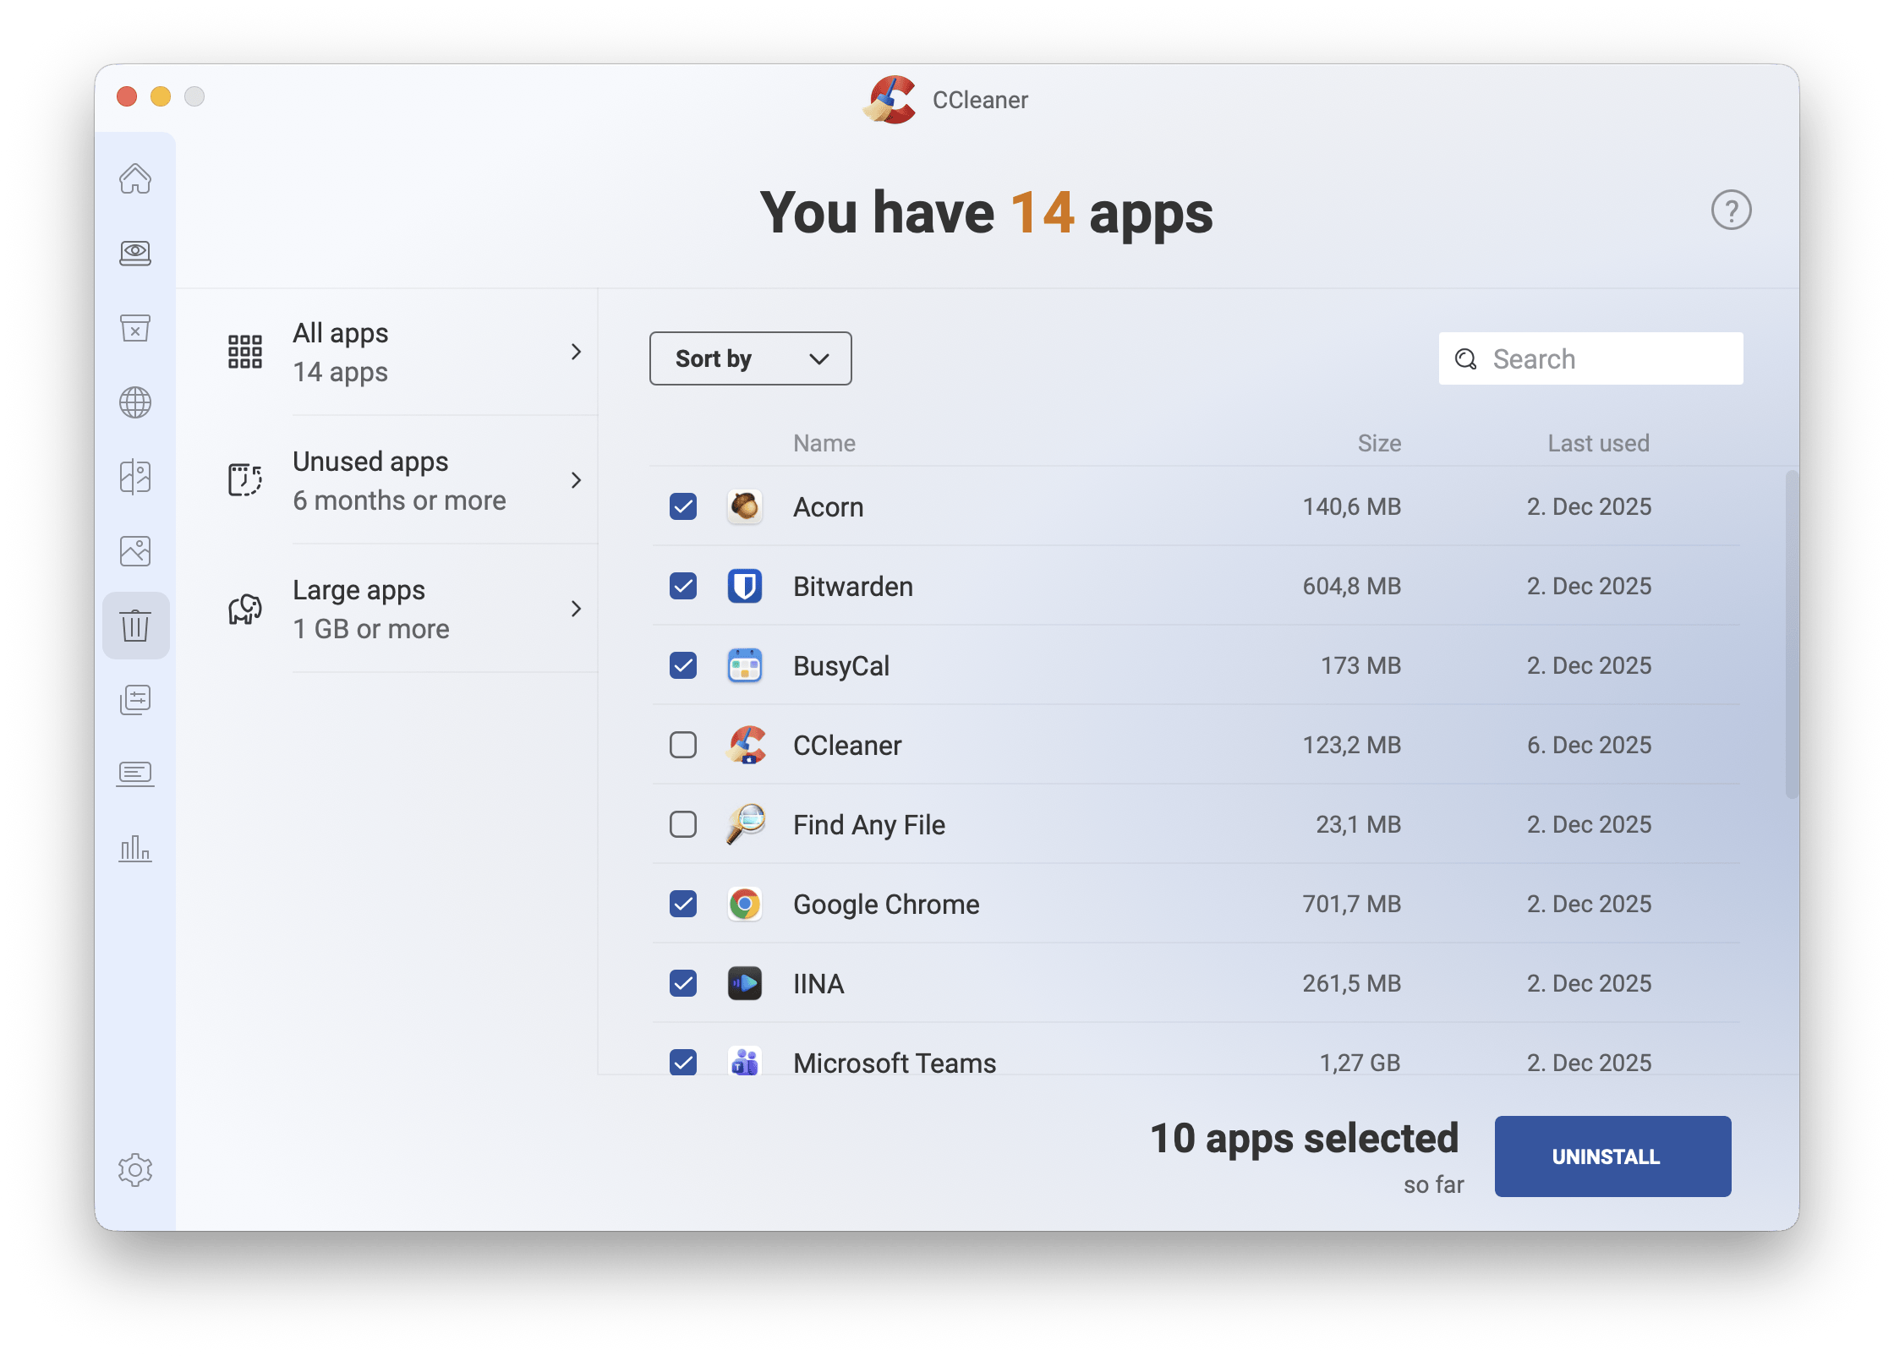Open the privacy eye laptop icon
The width and height of the screenshot is (1894, 1356).
click(x=135, y=253)
